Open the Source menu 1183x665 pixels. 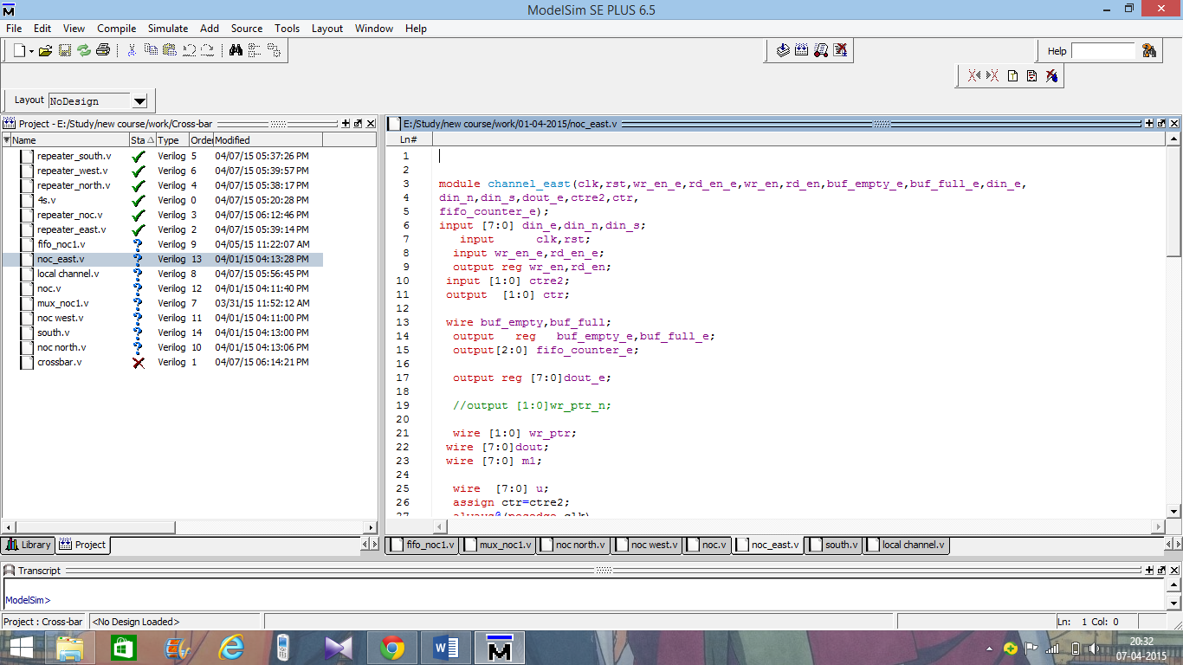tap(247, 29)
